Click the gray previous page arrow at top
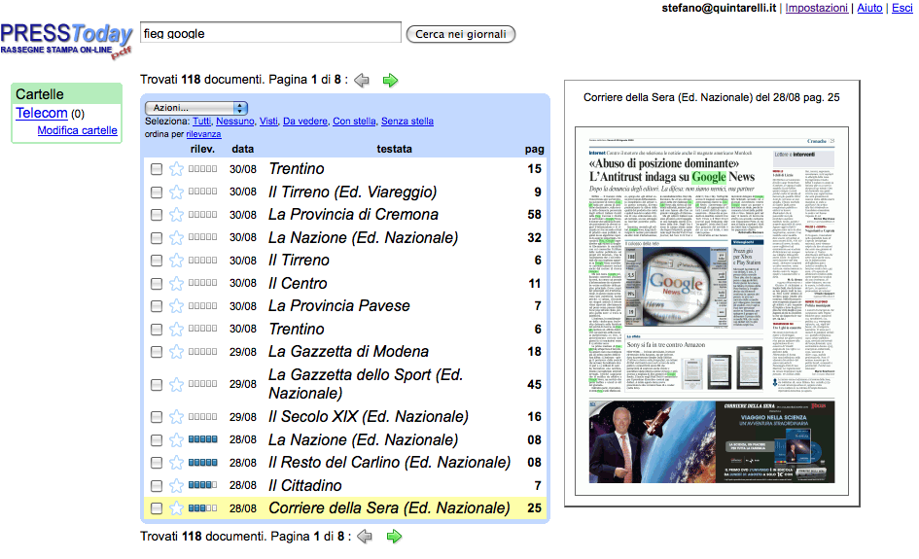 [x=362, y=80]
